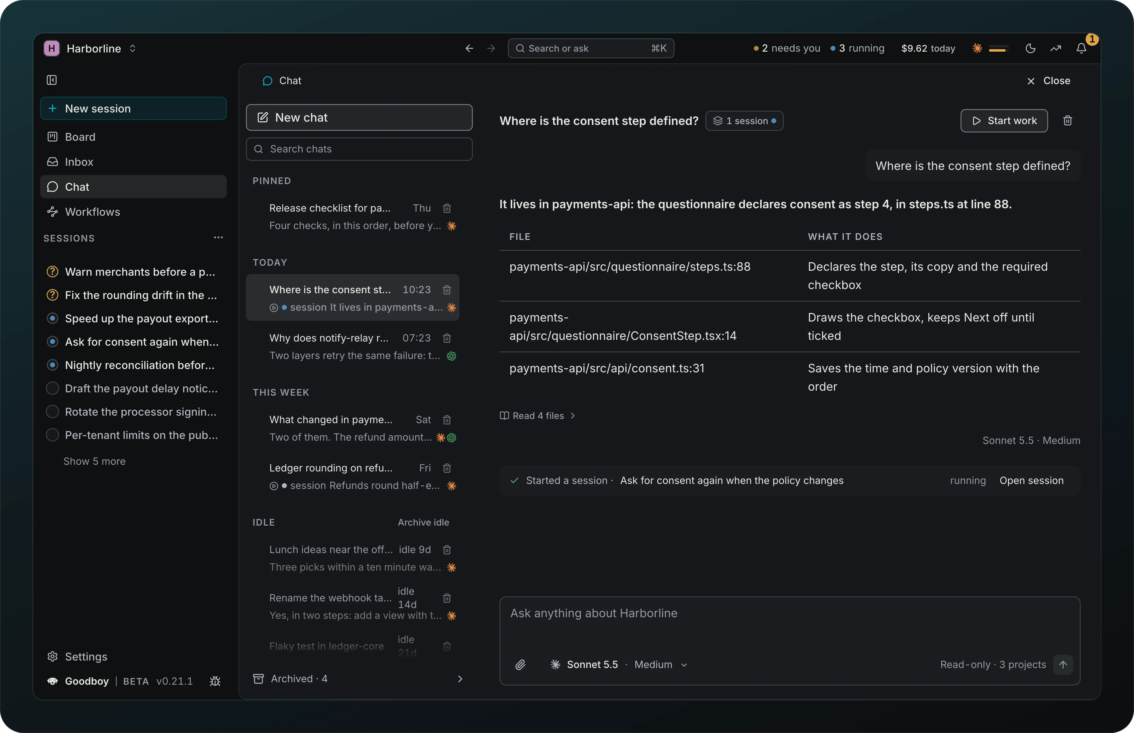Select the Nightly reconciliation session
The height and width of the screenshot is (733, 1134).
133,366
